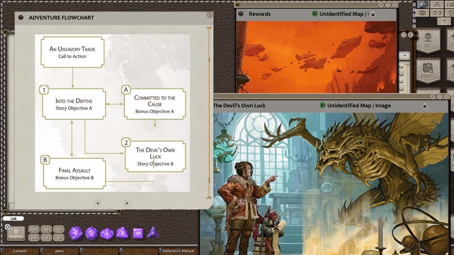Roll the purple d20 die
454x255 pixels.
[76, 233]
